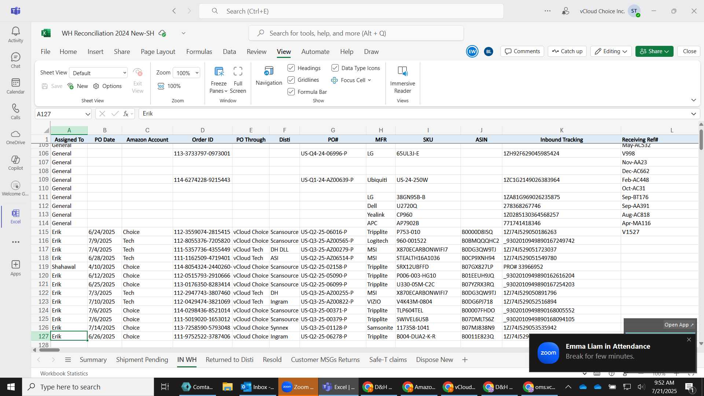Image resolution: width=704 pixels, height=396 pixels.
Task: Open Zoom app from taskbar
Action: point(298,387)
